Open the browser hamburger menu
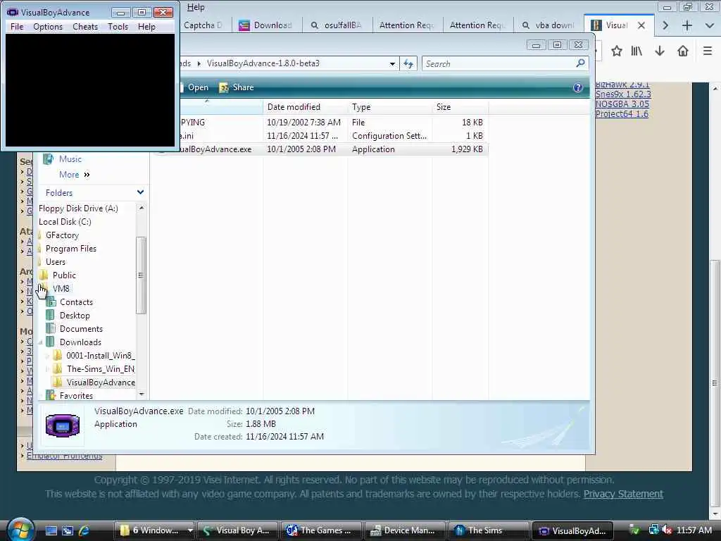This screenshot has height=541, width=721. [708, 51]
